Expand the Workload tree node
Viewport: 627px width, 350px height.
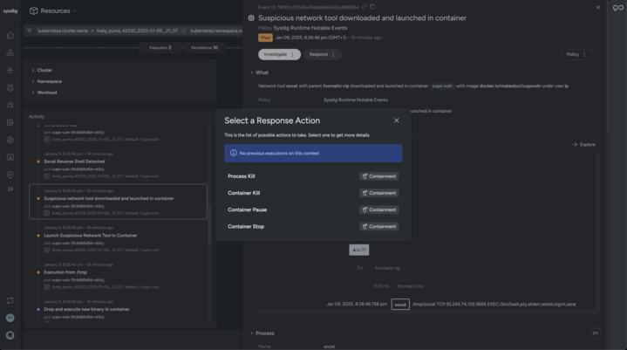click(x=33, y=93)
